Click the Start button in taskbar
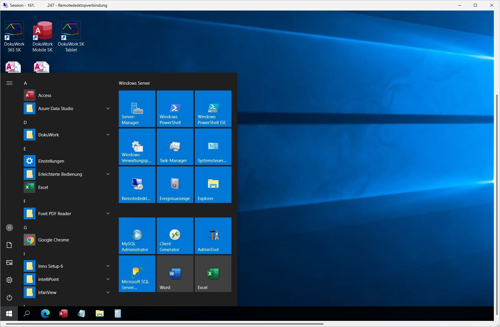 click(x=9, y=314)
